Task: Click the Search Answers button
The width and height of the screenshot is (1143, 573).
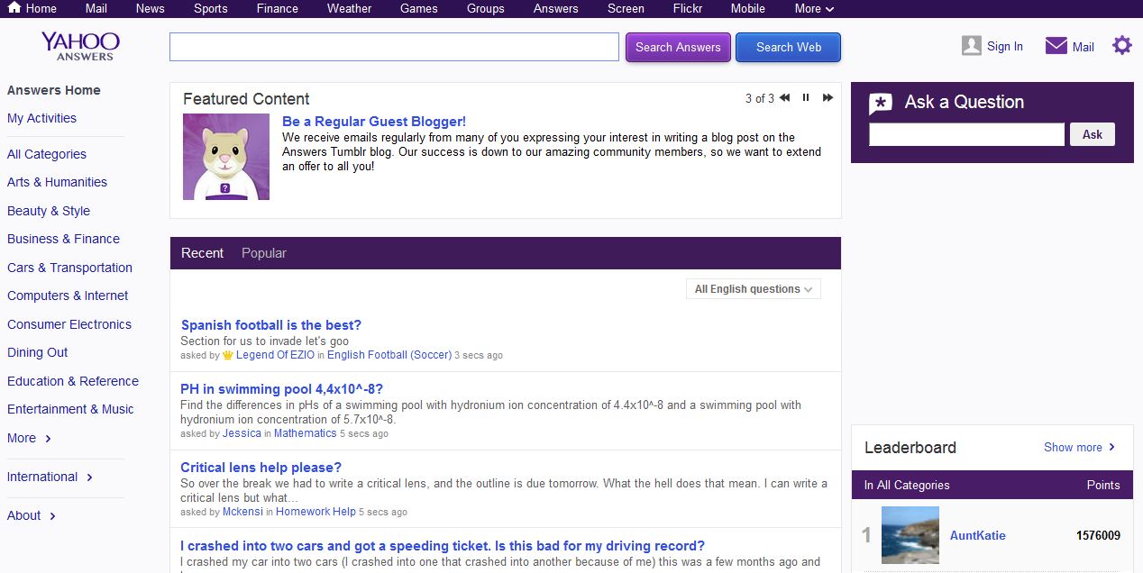Action: (x=678, y=47)
